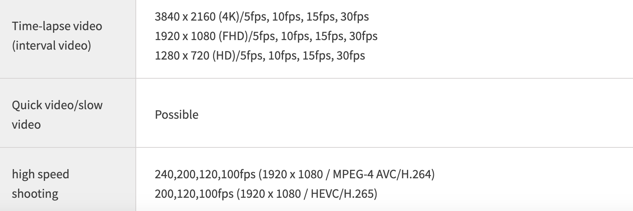Click the word "shooting" in the label
The image size is (633, 211).
(35, 194)
